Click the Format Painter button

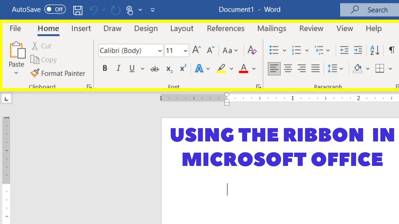tap(58, 73)
